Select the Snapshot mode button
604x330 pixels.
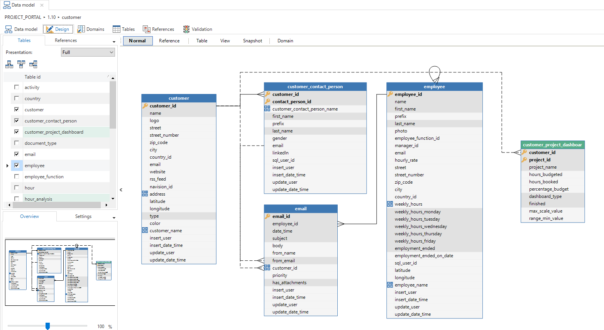[x=252, y=41]
